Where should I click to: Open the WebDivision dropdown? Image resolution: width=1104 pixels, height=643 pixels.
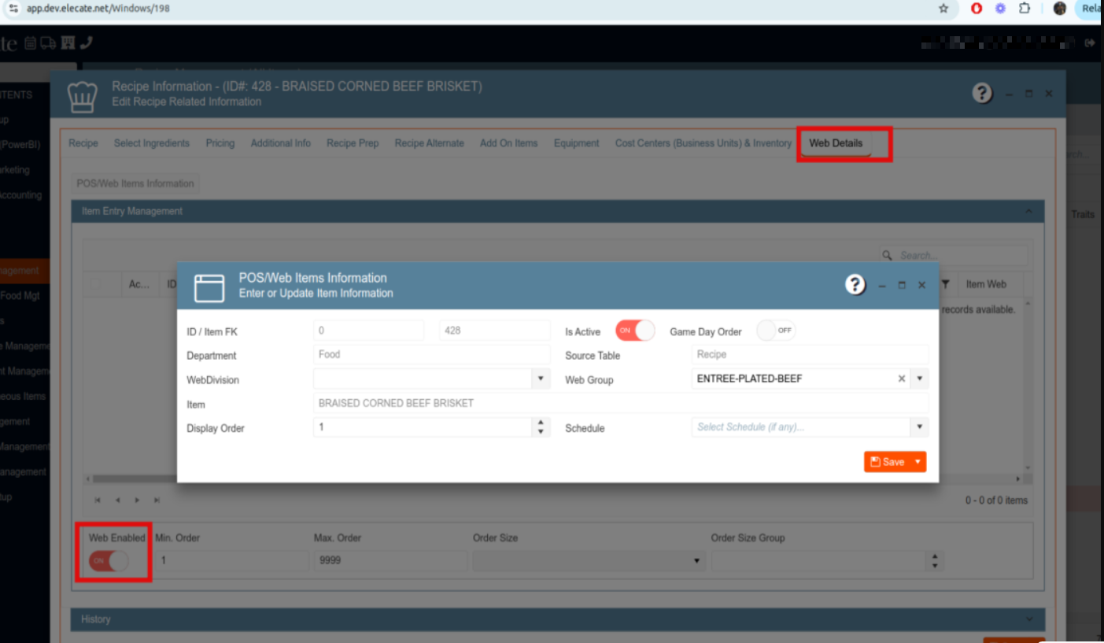541,379
